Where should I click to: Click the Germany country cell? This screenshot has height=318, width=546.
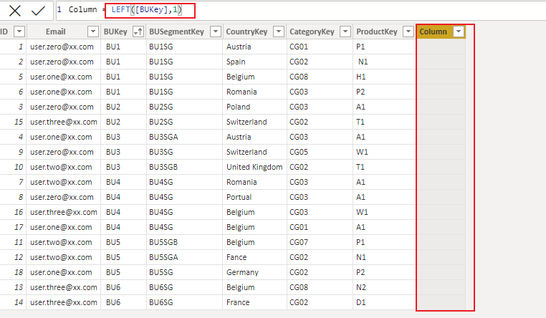click(254, 272)
